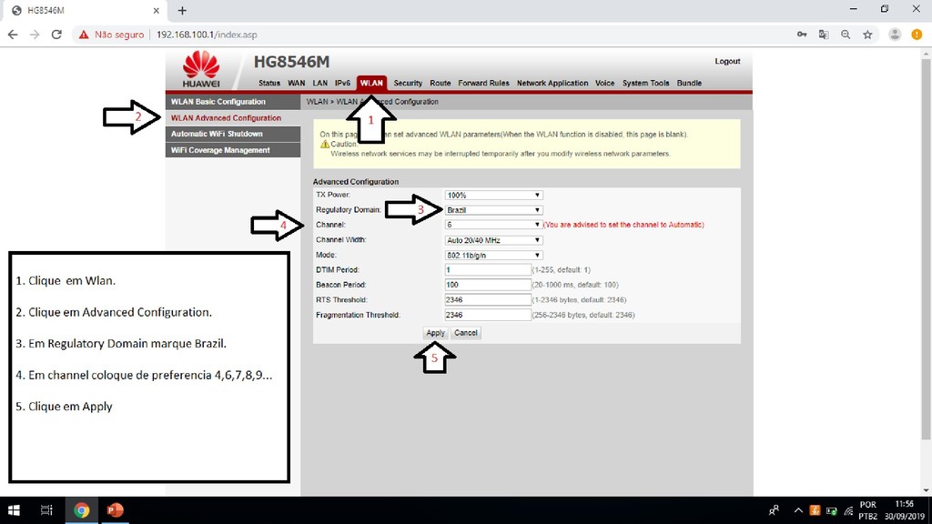Screen dimensions: 932x524
Task: Open the Channel dropdown
Action: coord(493,225)
